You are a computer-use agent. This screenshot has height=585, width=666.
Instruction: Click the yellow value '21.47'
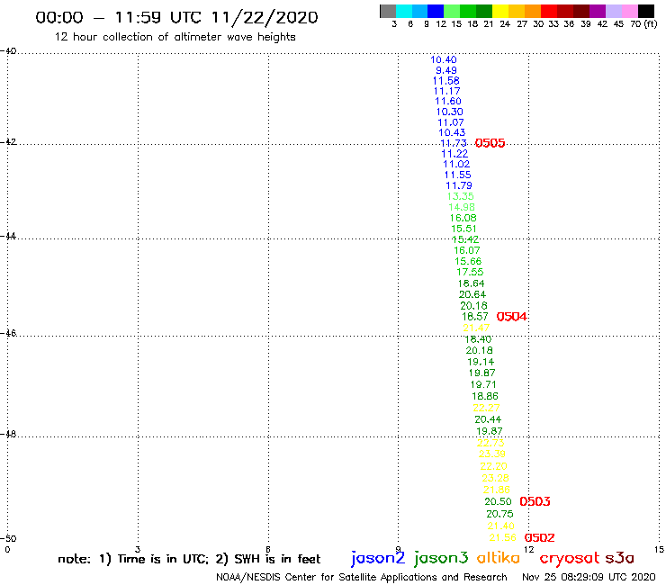(476, 328)
